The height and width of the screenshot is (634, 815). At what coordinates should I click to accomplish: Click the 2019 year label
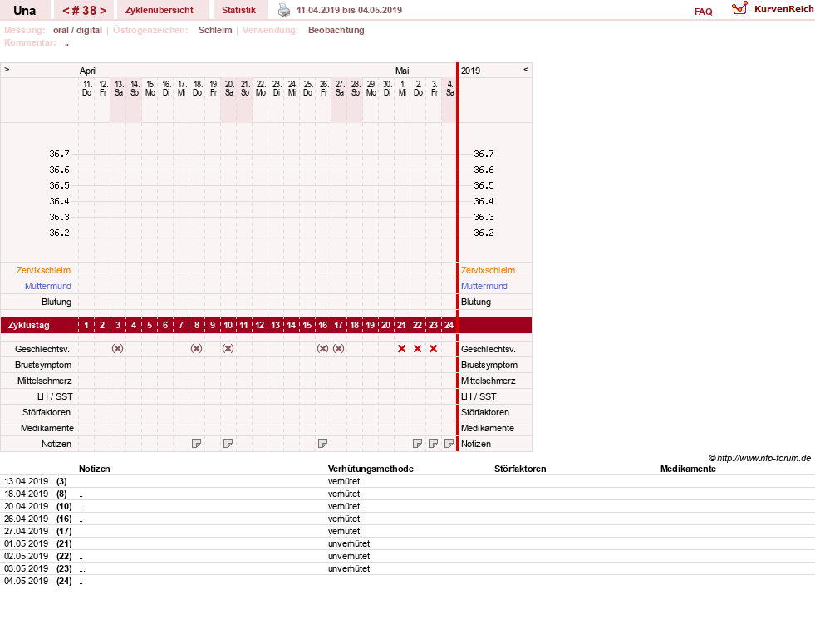(x=470, y=71)
